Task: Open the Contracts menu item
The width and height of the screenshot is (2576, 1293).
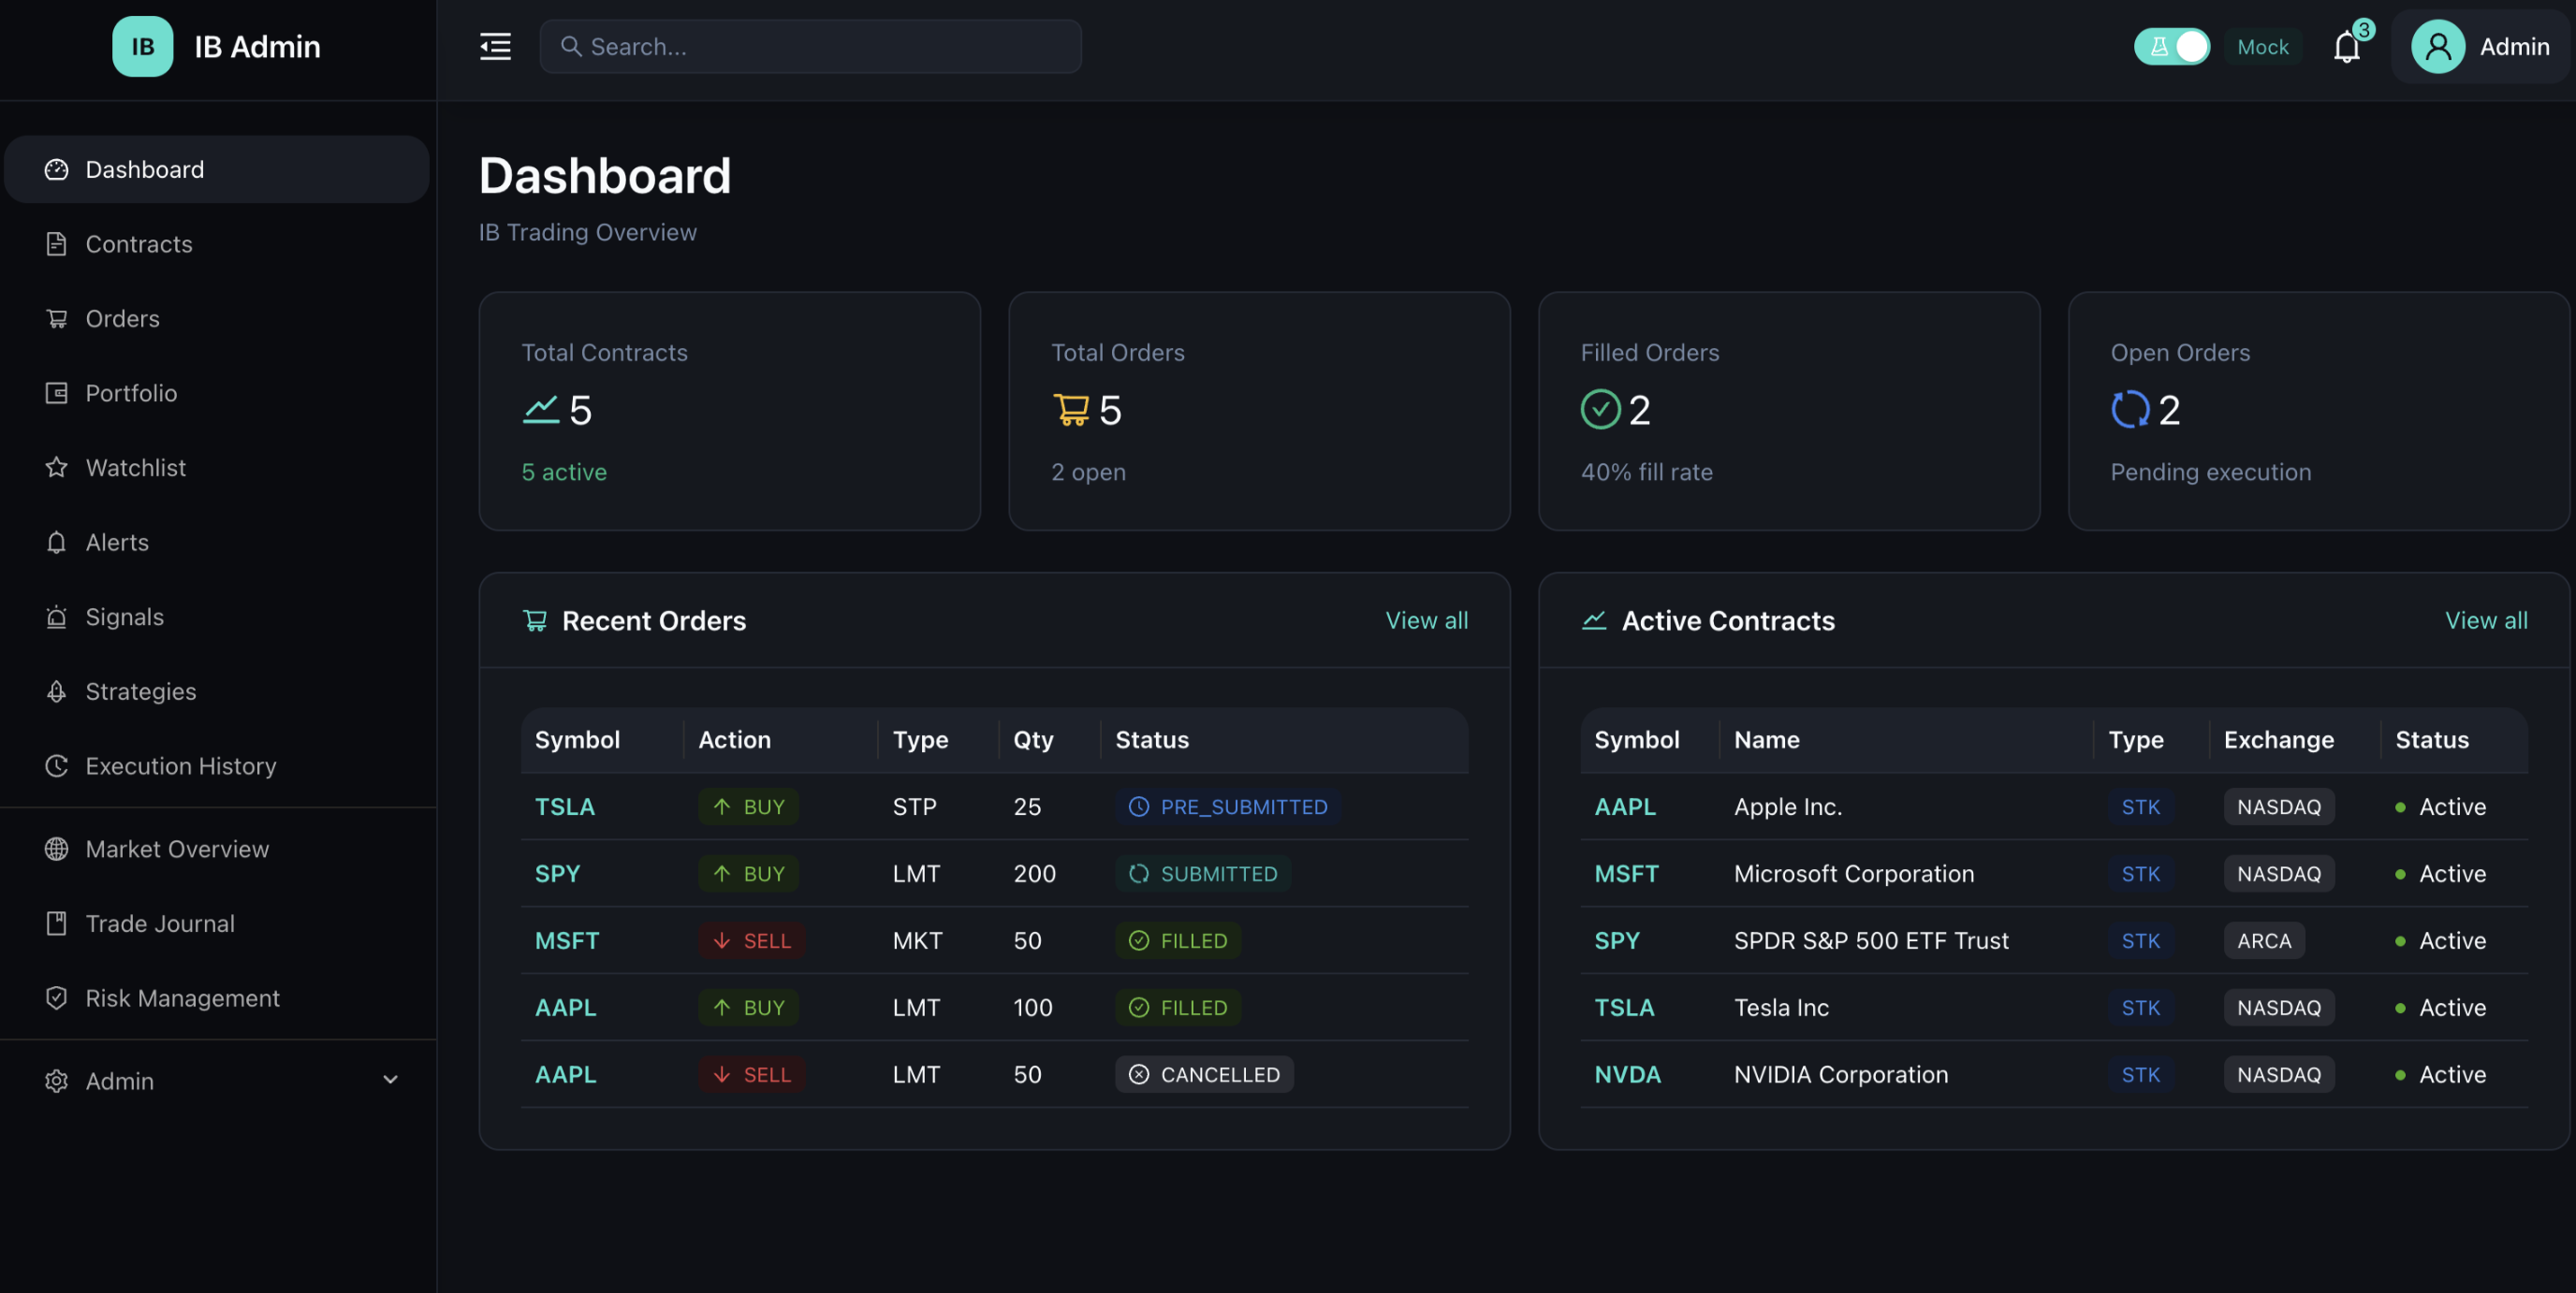Action: point(139,244)
